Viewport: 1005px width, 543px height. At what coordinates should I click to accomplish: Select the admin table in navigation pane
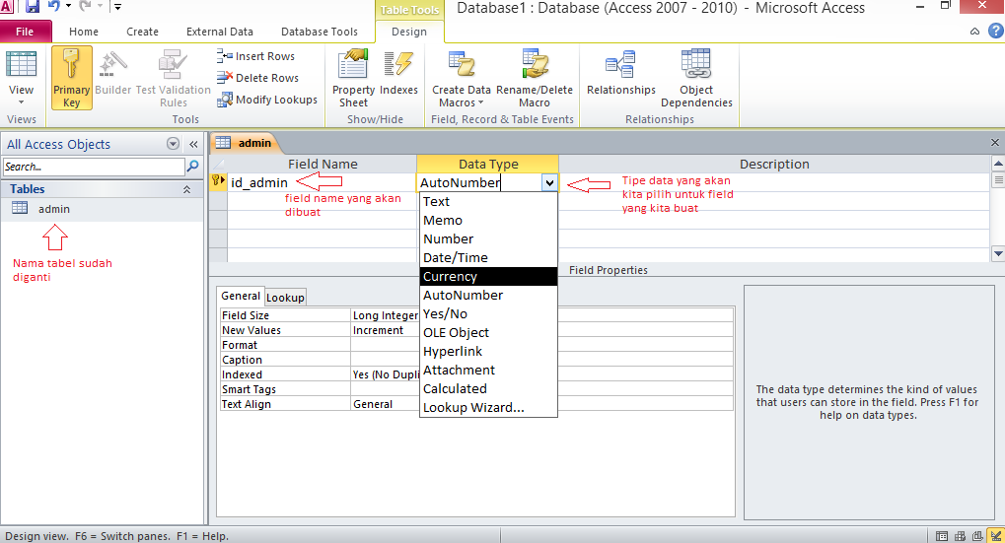point(54,209)
